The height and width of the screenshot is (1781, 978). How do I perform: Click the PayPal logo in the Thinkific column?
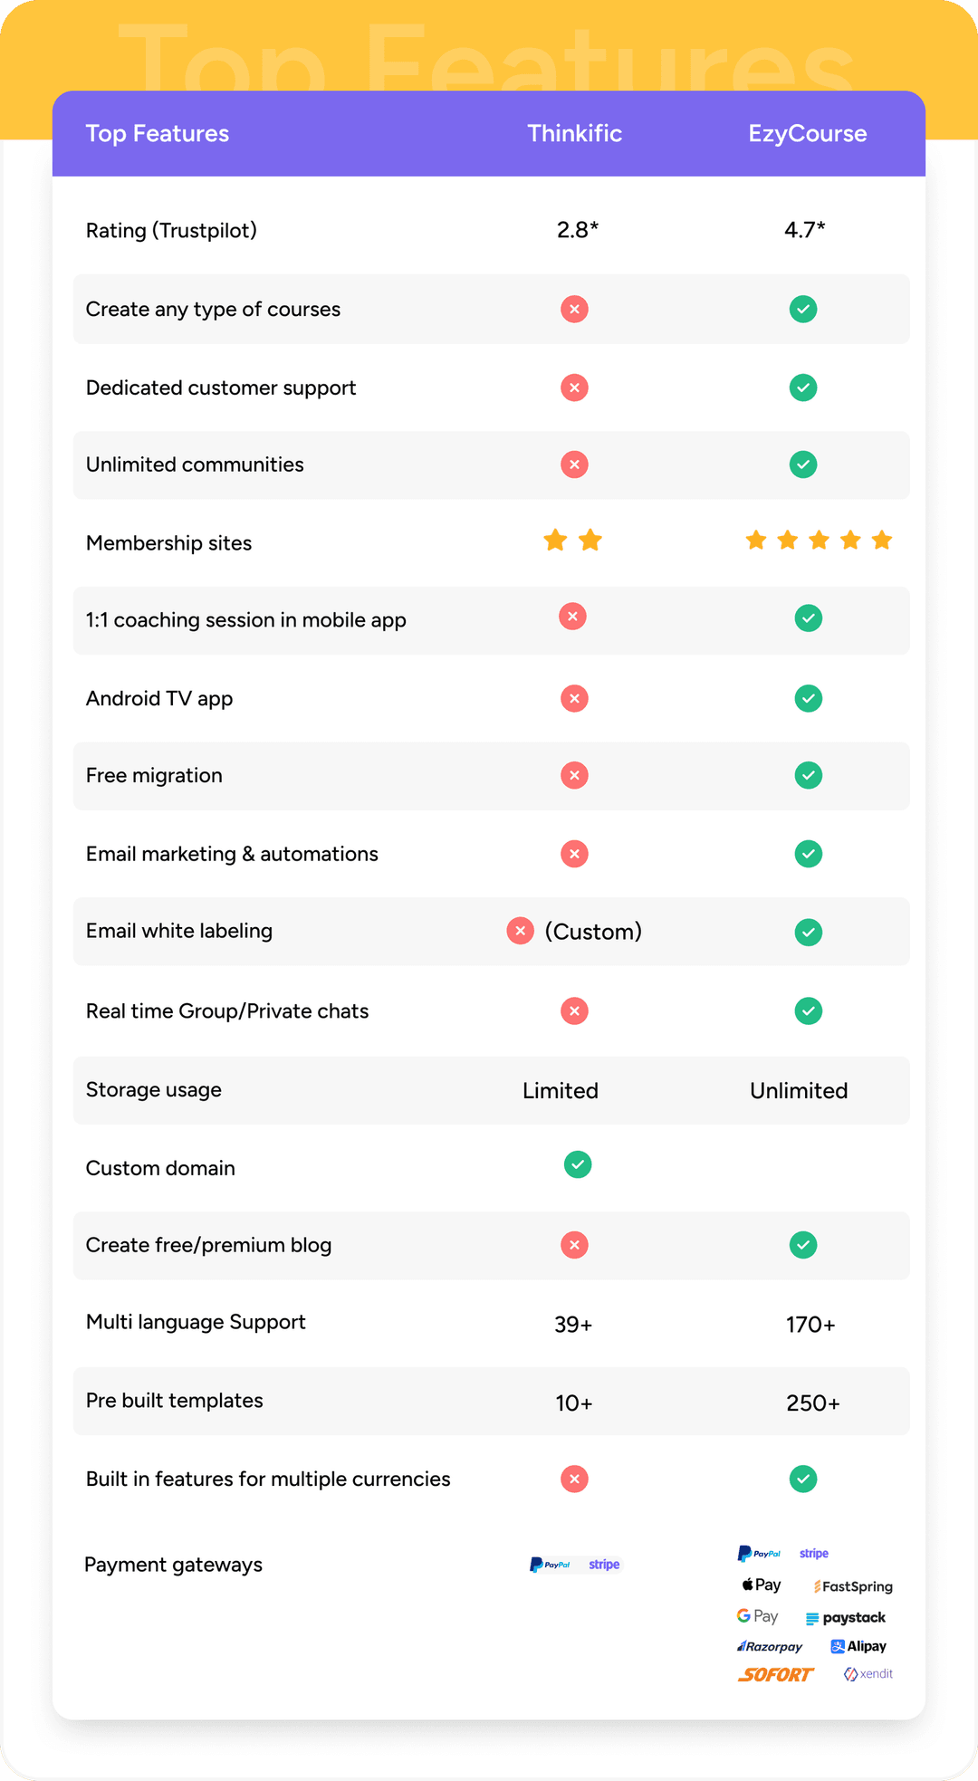(550, 1565)
